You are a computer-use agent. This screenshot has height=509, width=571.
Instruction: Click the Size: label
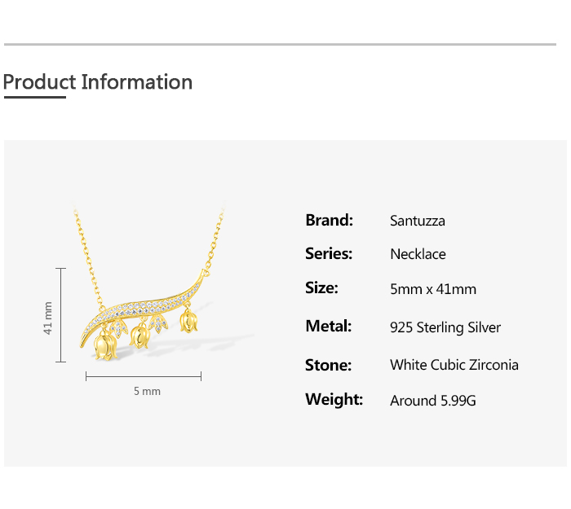(321, 287)
